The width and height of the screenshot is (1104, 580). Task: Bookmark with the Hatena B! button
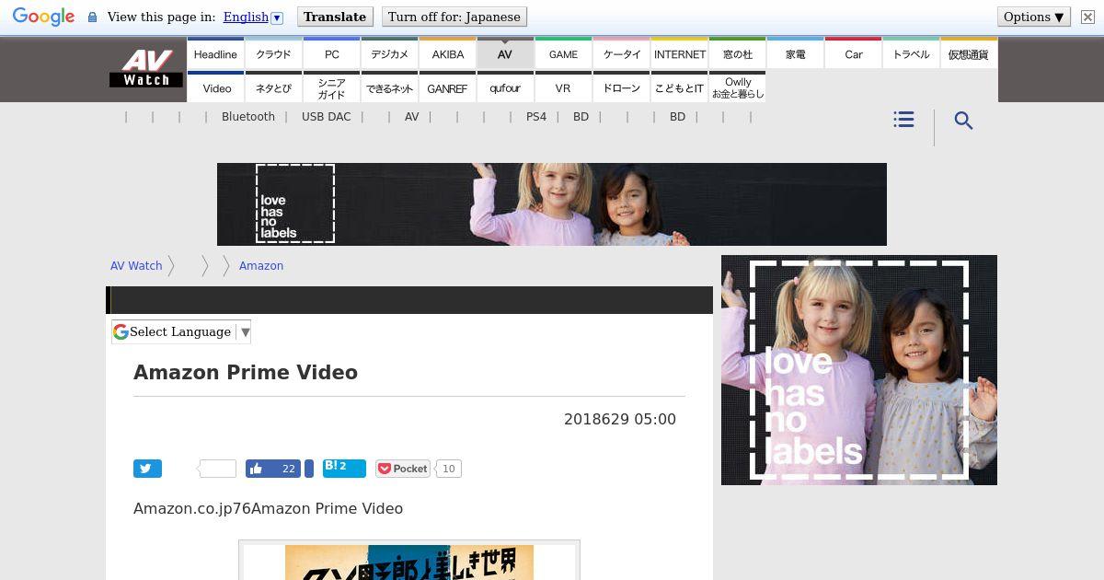coord(344,469)
